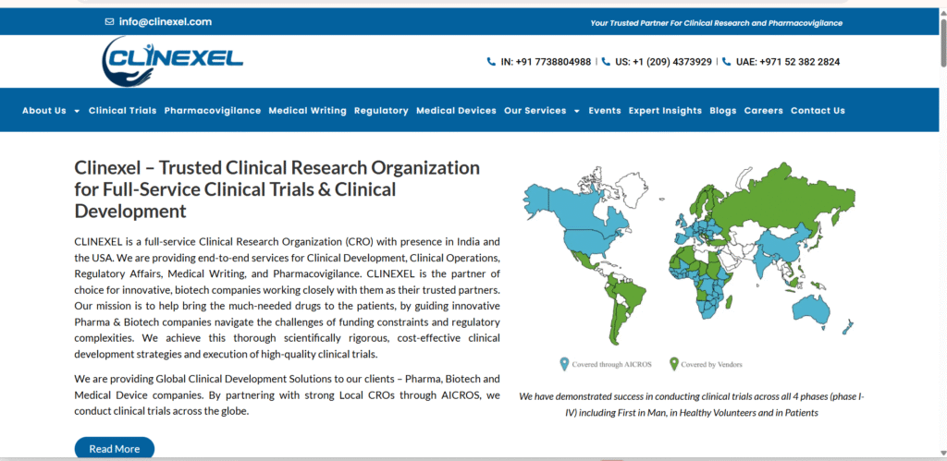The width and height of the screenshot is (947, 461).
Task: Click the heading Clinexel – Trusted Clinical Research Organization
Action: [x=277, y=189]
